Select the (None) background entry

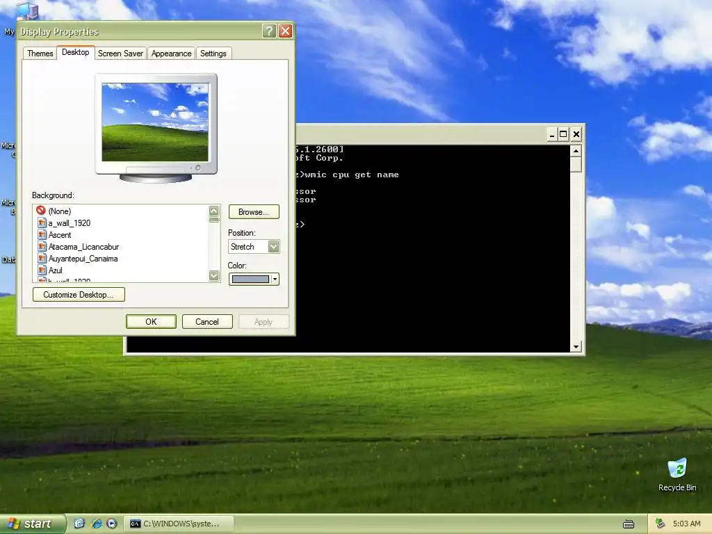60,211
